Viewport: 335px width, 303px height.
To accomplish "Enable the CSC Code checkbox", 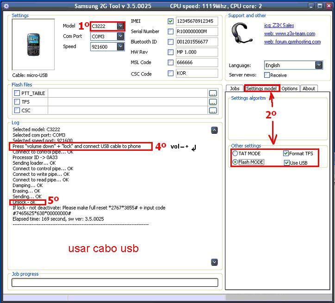I will pos(170,73).
